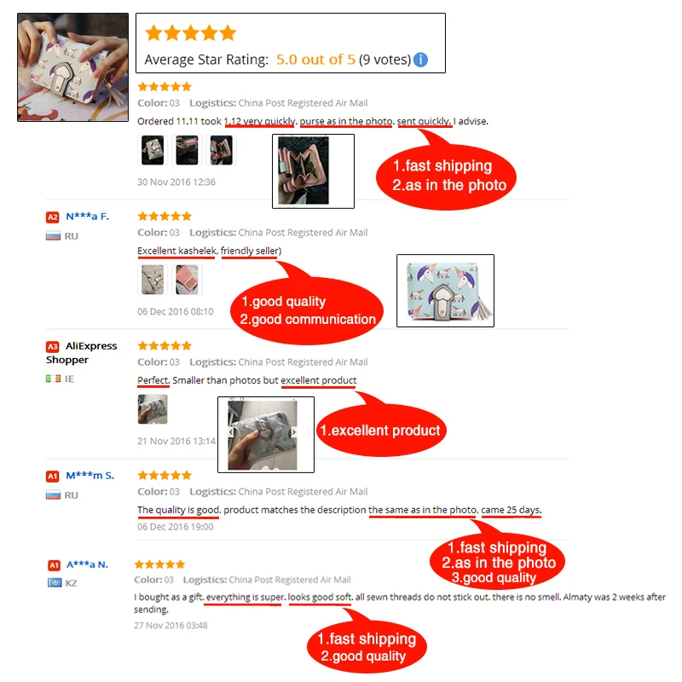Click next arrow on enlarged hand-held wallet photo
The width and height of the screenshot is (682, 682).
tap(294, 432)
